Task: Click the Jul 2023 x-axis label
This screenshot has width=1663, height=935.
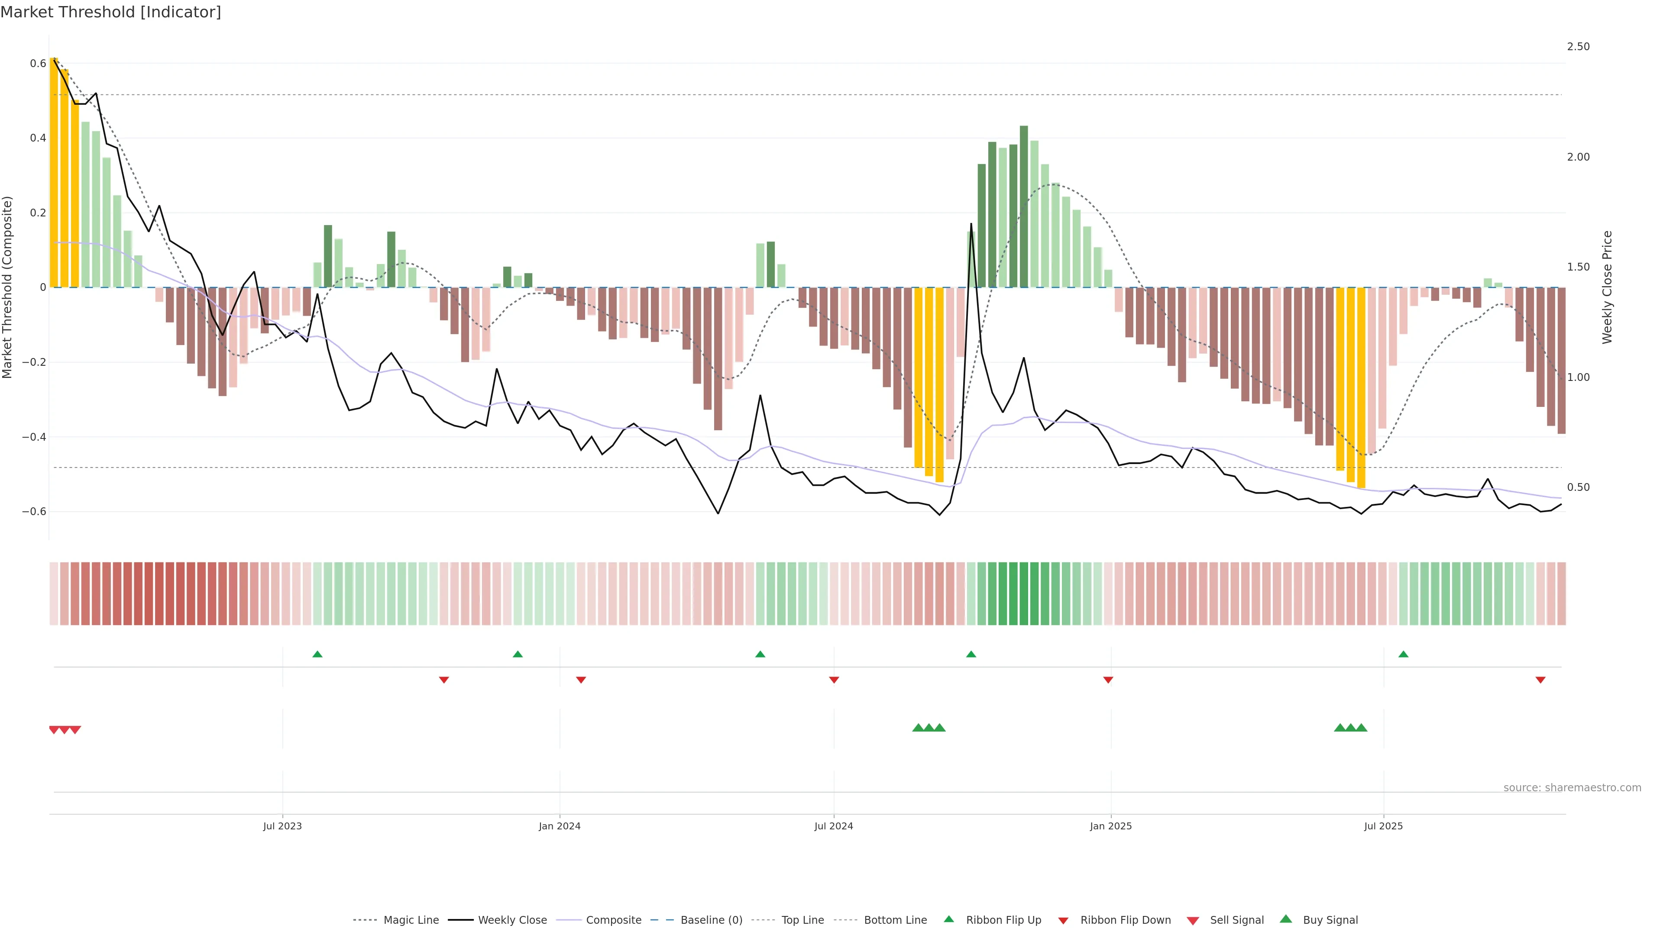Action: pos(282,826)
